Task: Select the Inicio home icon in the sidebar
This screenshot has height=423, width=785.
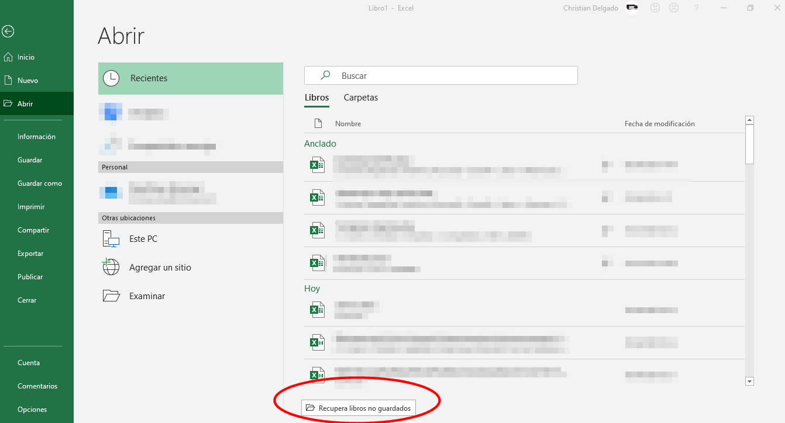Action: (x=8, y=57)
